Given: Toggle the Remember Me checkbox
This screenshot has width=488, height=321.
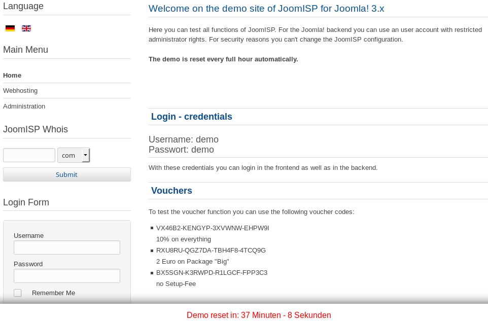Looking at the screenshot, I should click(x=18, y=293).
